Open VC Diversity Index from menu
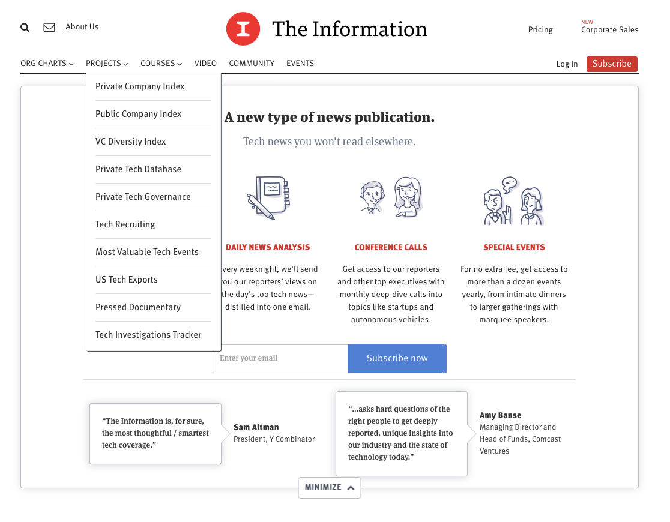The height and width of the screenshot is (522, 670). [x=154, y=142]
